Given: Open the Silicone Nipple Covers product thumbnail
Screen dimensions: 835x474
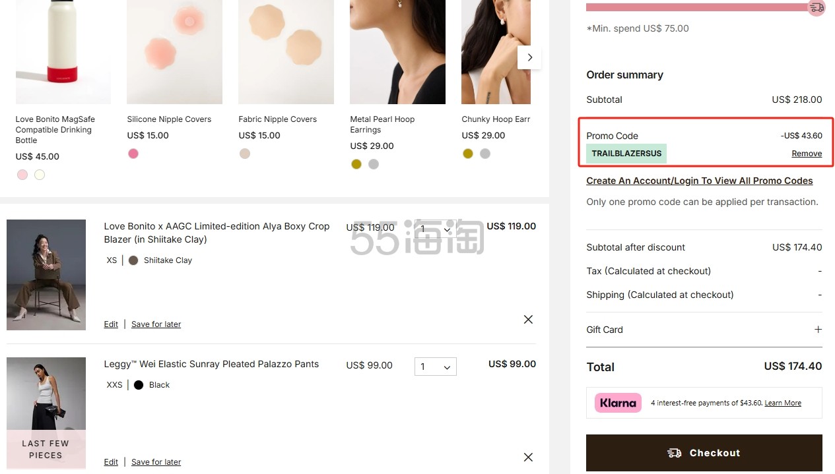Looking at the screenshot, I should coord(174,53).
